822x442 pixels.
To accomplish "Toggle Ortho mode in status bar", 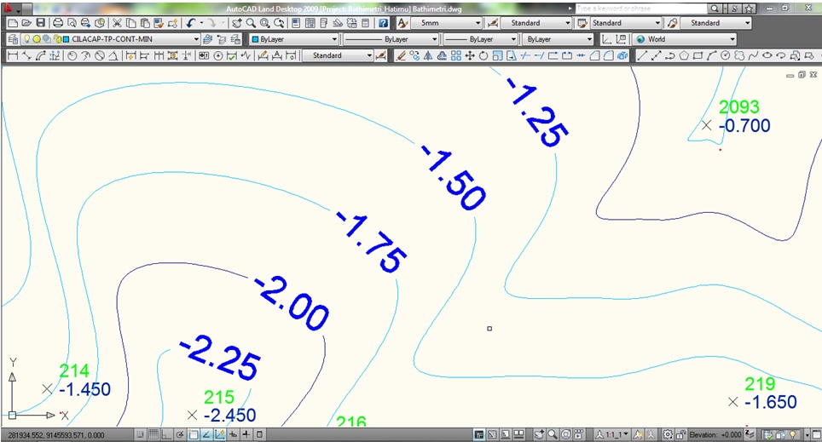I will 166,434.
